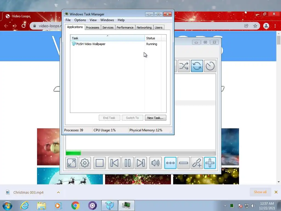
Task: Pause the video wallpaper
Action: tap(128, 163)
